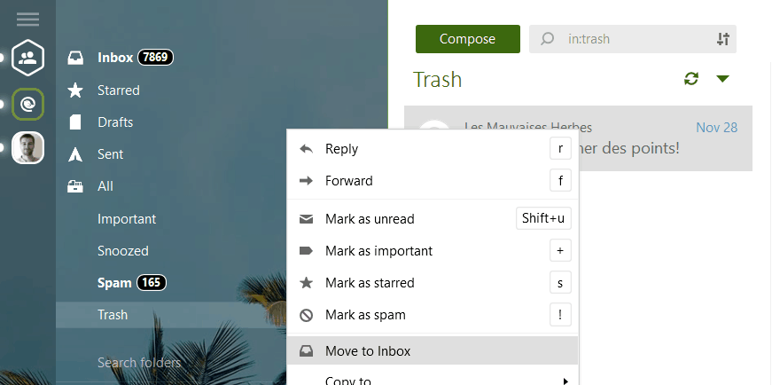Image resolution: width=772 pixels, height=385 pixels.
Task: Open the Inbox folder
Action: 115,58
